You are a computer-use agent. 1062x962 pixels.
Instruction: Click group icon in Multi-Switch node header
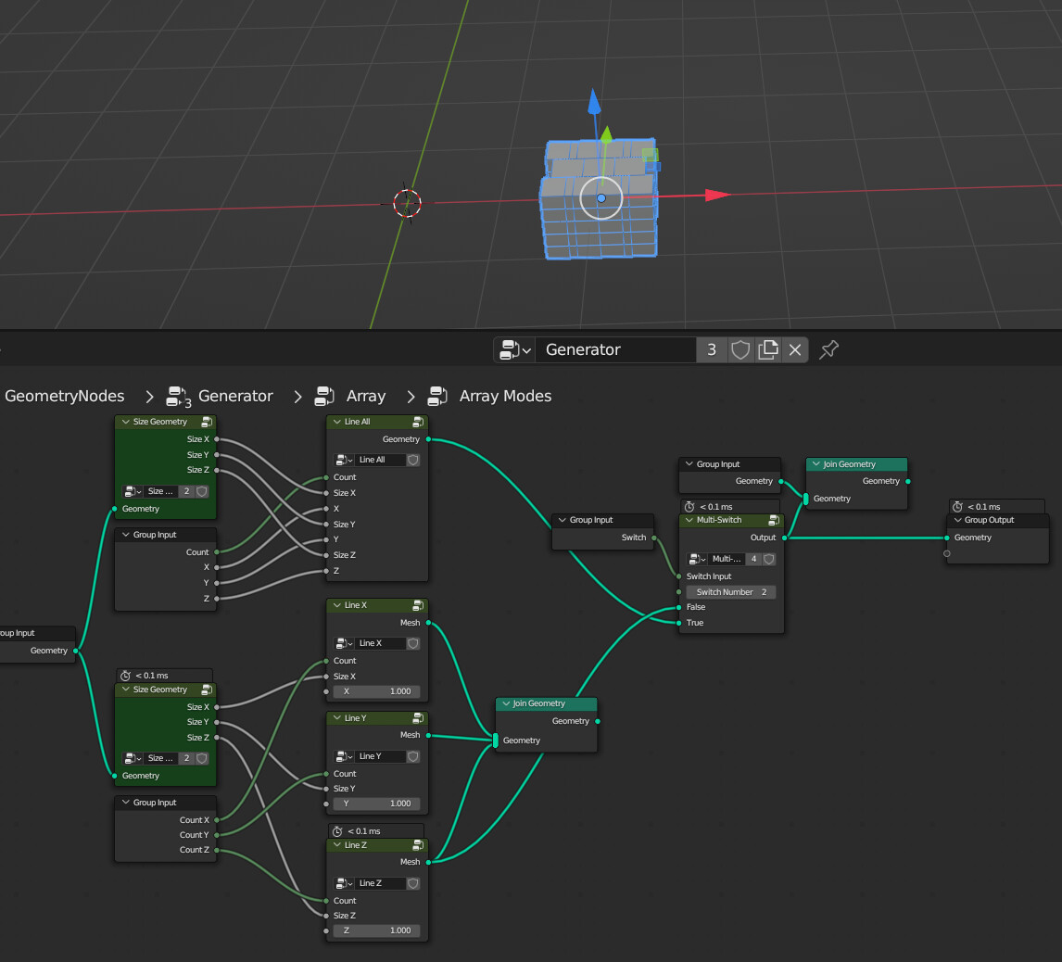pos(774,520)
